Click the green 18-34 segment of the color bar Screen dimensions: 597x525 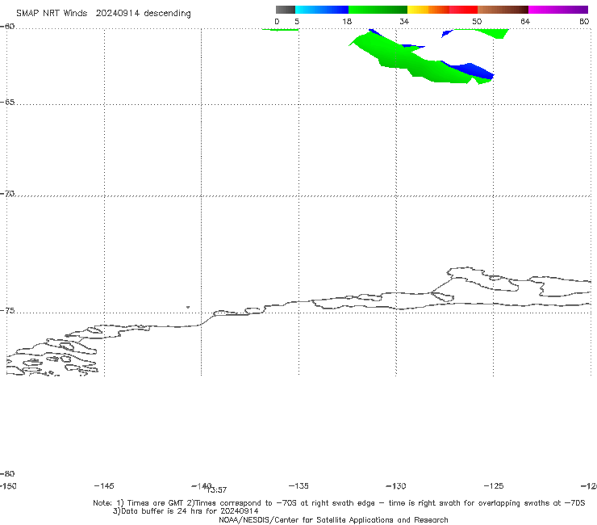click(x=378, y=10)
